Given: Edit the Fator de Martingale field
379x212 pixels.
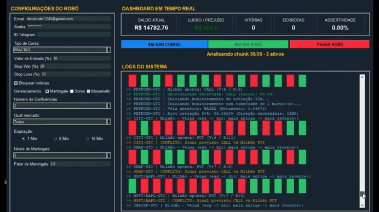Looking at the screenshot, I should (x=81, y=164).
